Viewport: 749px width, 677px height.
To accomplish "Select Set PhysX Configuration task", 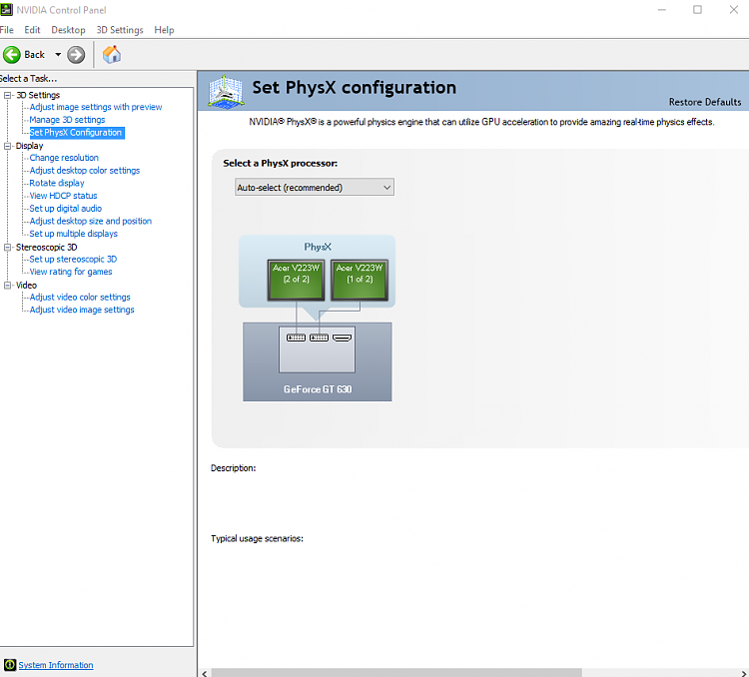I will 76,133.
